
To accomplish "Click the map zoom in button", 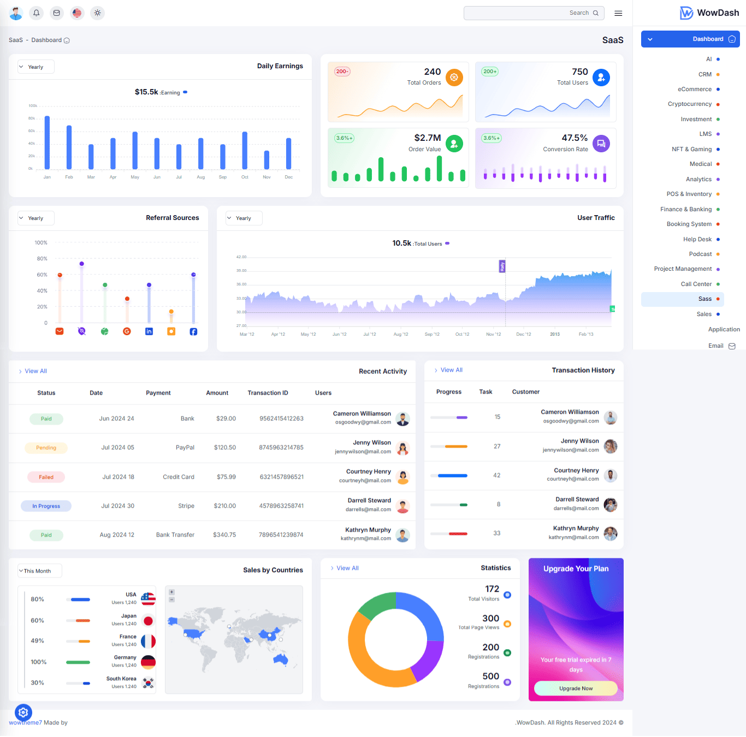I will [171, 592].
